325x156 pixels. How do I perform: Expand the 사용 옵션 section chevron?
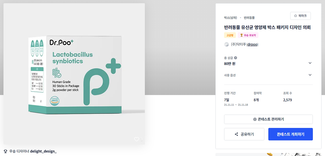[310, 75]
